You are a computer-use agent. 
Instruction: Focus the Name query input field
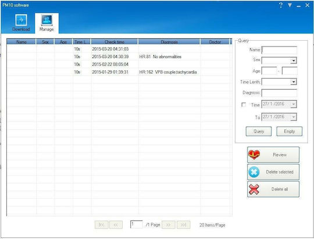tap(279, 50)
